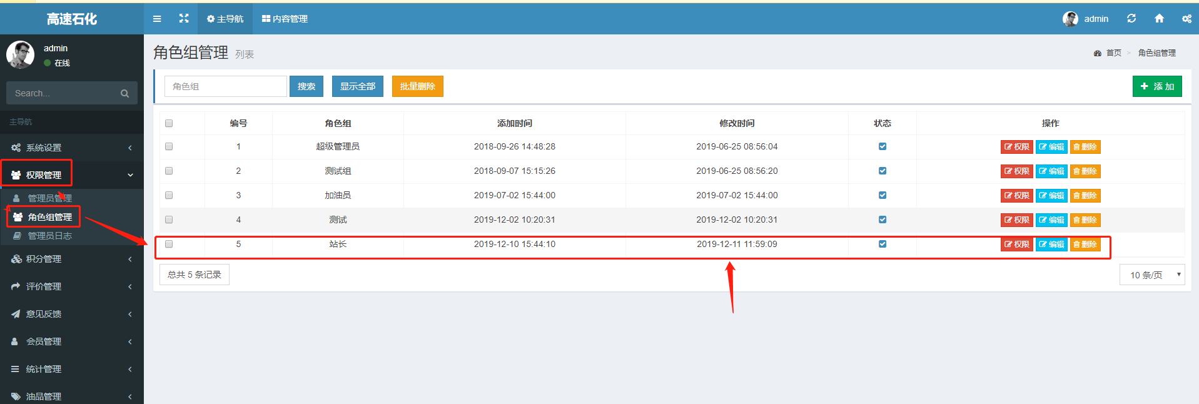Expand 积分管理 menu
1199x404 pixels.
click(72, 259)
